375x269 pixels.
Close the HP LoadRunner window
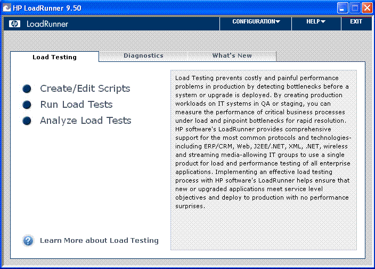pyautogui.click(x=367, y=8)
